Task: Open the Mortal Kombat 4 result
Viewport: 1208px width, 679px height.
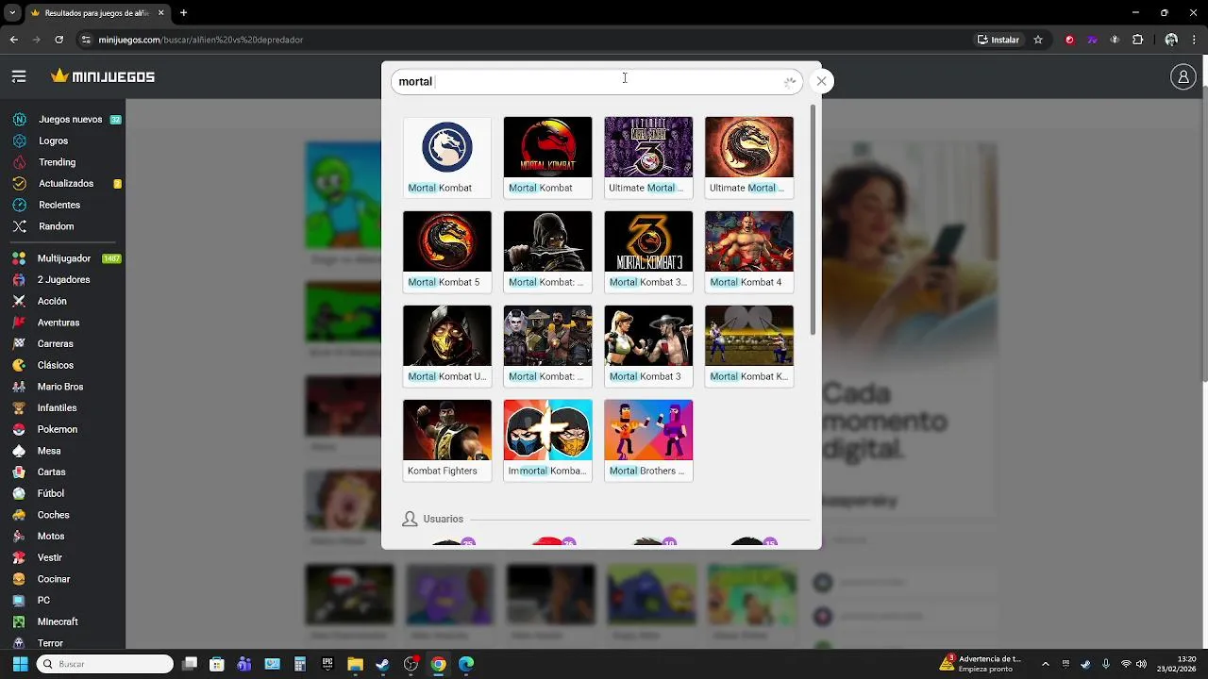Action: point(749,251)
